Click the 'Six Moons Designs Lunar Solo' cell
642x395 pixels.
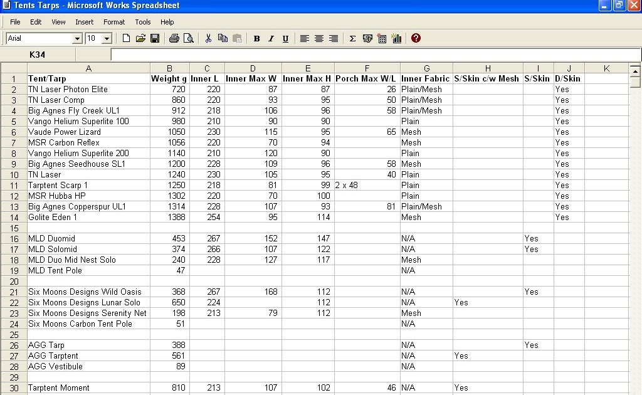[x=88, y=302]
